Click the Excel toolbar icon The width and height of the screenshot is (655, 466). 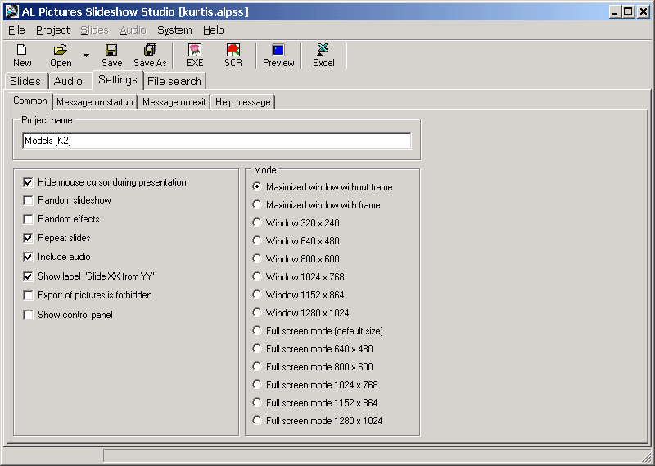[x=323, y=50]
